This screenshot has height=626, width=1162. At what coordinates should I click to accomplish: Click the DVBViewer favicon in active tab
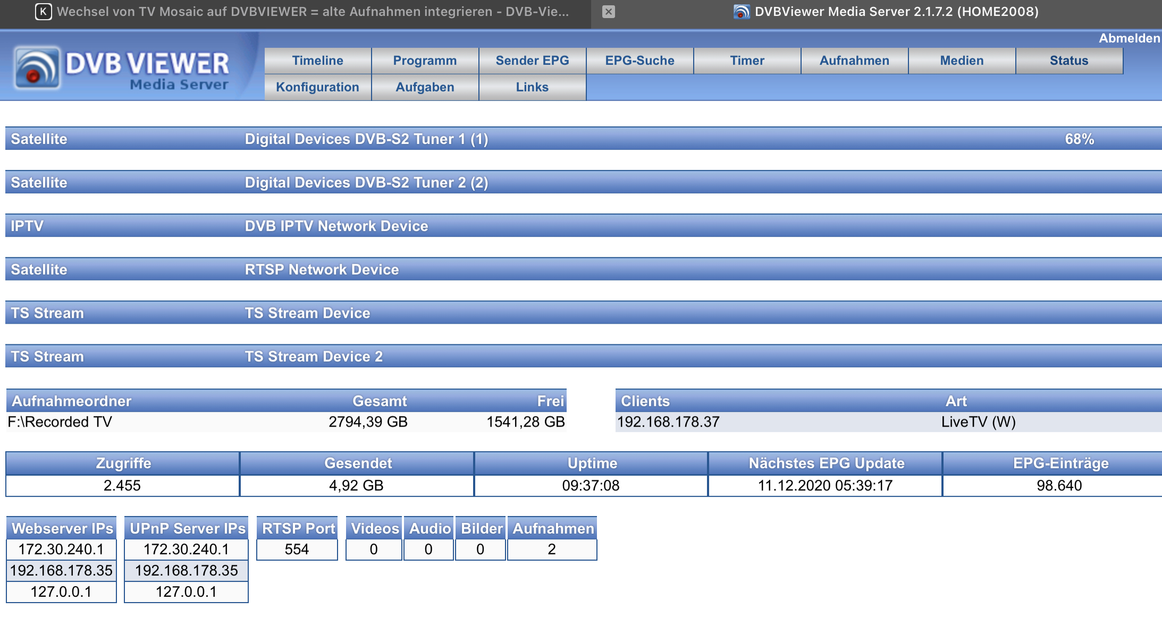pyautogui.click(x=741, y=12)
